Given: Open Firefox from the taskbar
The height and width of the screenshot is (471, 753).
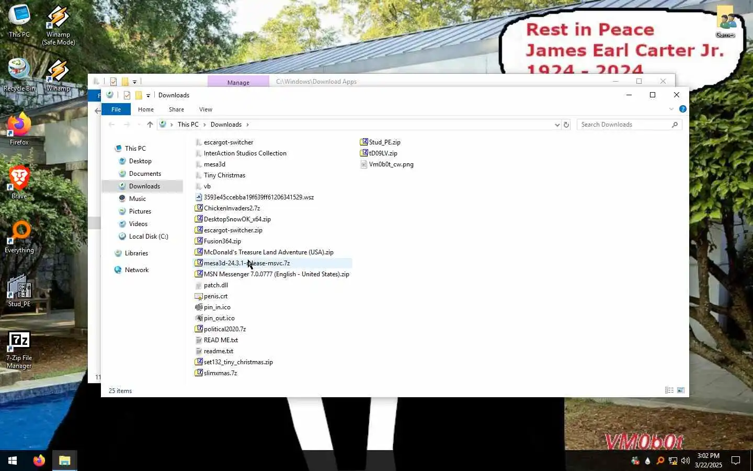Looking at the screenshot, I should [x=39, y=461].
